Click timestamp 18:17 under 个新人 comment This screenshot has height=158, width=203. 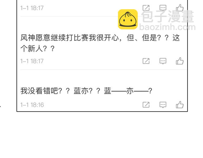pos(32,61)
